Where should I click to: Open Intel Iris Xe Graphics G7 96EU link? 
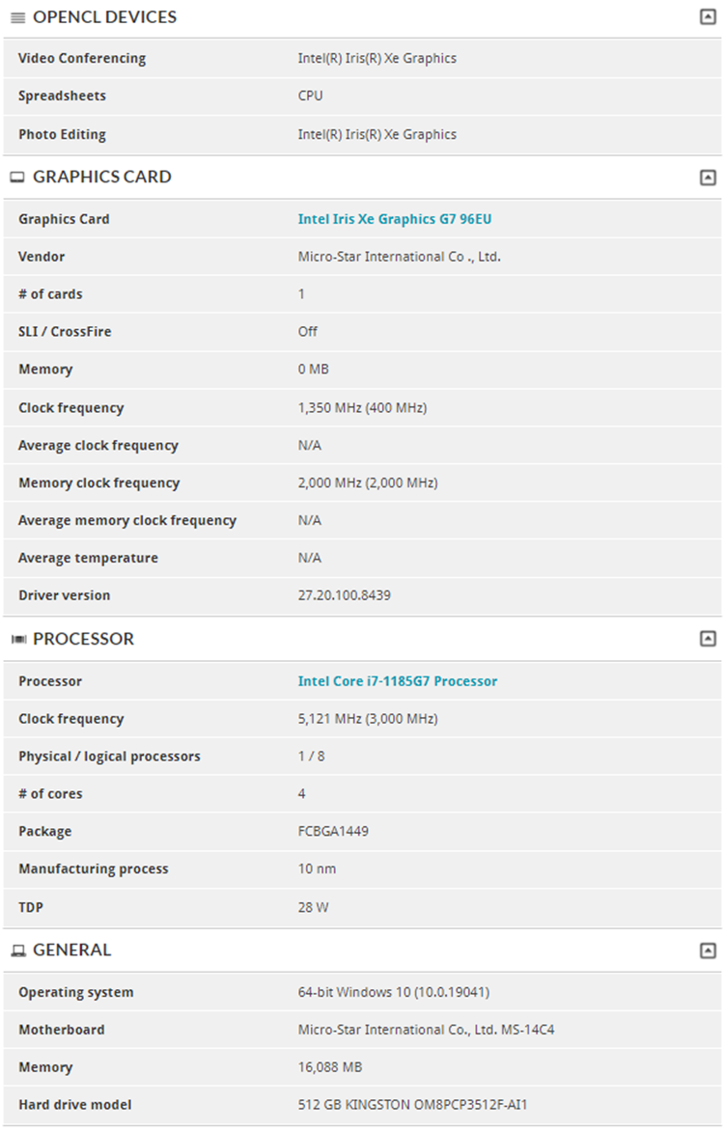(x=395, y=219)
